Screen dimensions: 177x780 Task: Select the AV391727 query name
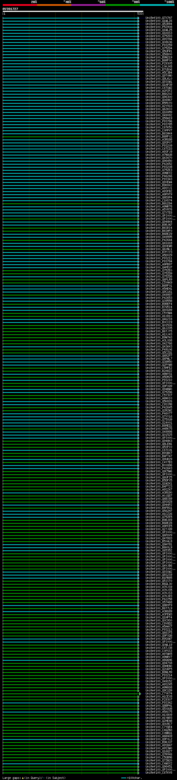point(10,9)
